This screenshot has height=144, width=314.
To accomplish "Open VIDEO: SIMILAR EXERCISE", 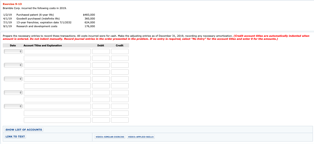I will [x=110, y=137].
